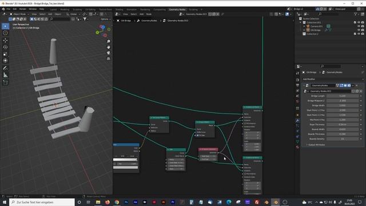Switch to the Geometry Nodes workspace tab

point(177,10)
